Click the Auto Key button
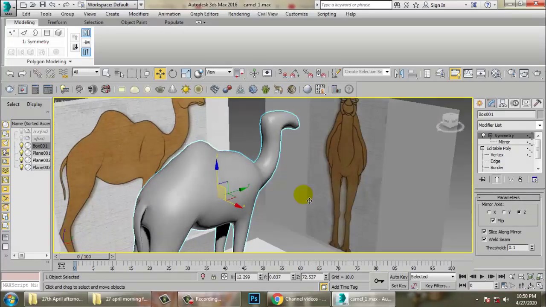The width and height of the screenshot is (546, 307). point(398,277)
